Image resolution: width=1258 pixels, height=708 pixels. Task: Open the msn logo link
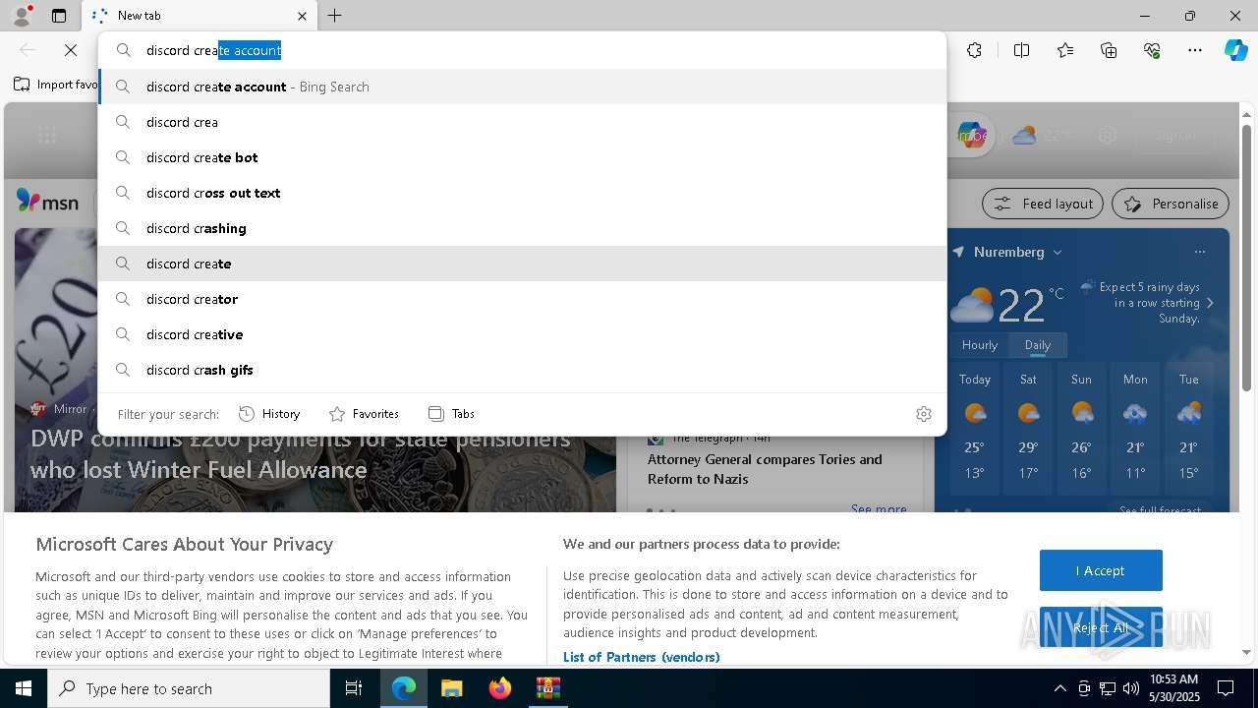click(x=47, y=202)
